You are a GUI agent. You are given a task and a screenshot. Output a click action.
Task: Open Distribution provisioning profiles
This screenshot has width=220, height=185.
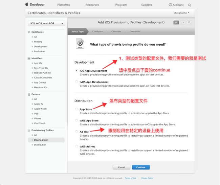(40, 145)
